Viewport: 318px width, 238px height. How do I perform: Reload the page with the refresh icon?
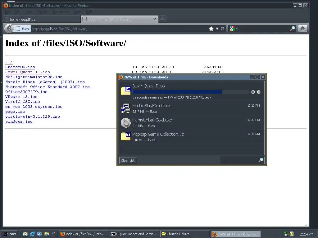point(222,29)
